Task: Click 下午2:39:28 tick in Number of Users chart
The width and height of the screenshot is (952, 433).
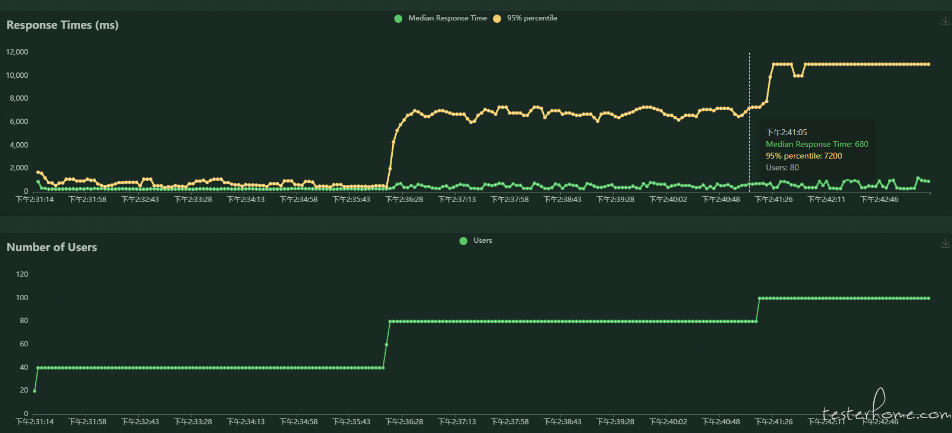Action: pos(615,422)
